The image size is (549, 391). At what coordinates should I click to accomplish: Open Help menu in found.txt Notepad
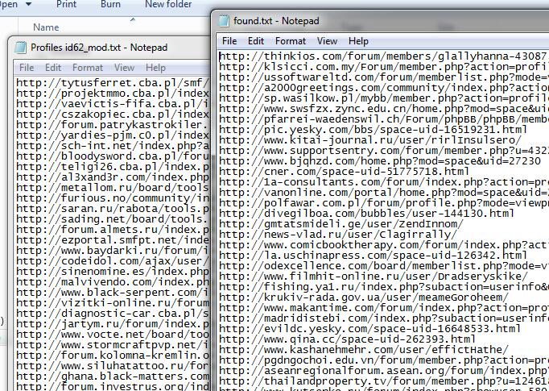[x=358, y=41]
